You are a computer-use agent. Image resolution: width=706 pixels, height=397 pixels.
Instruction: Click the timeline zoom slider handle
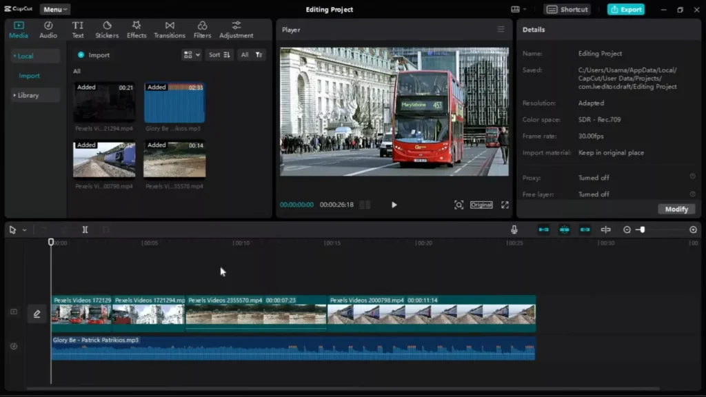coord(642,230)
